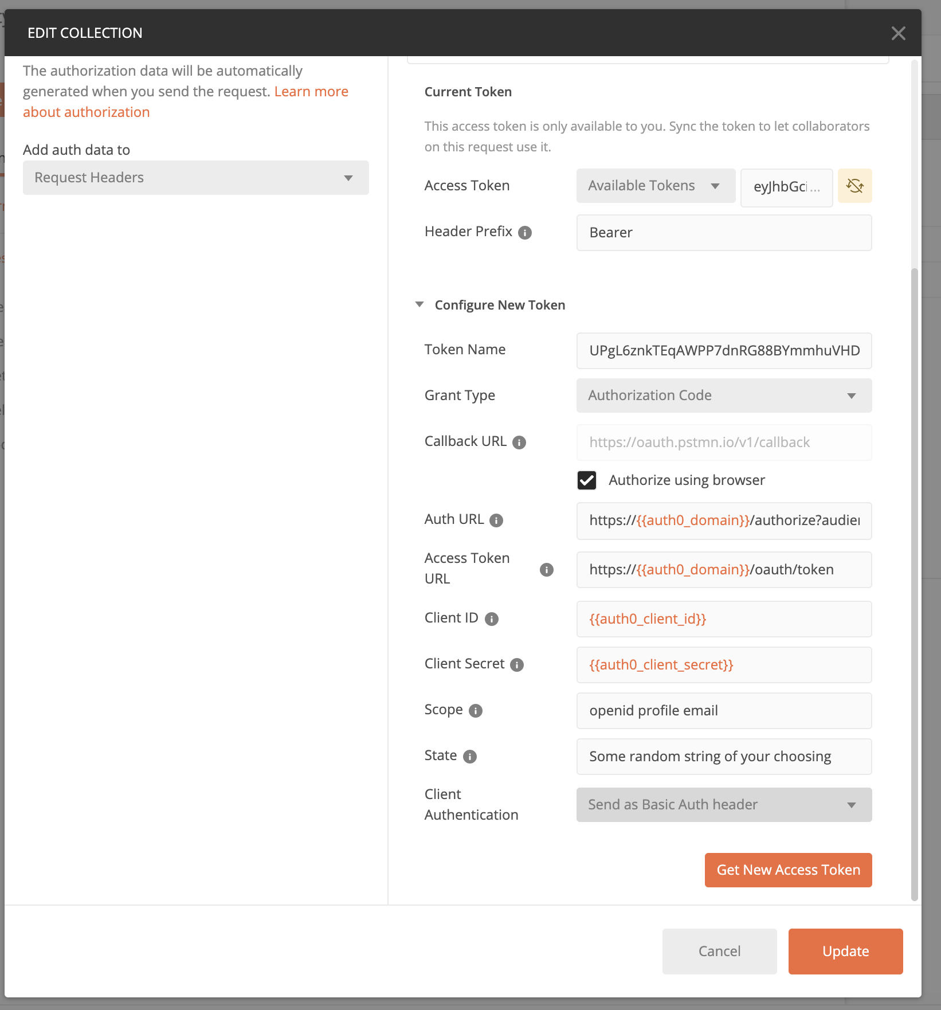Viewport: 941px width, 1010px height.
Task: Show the Client Secret info icon
Action: pyautogui.click(x=517, y=665)
